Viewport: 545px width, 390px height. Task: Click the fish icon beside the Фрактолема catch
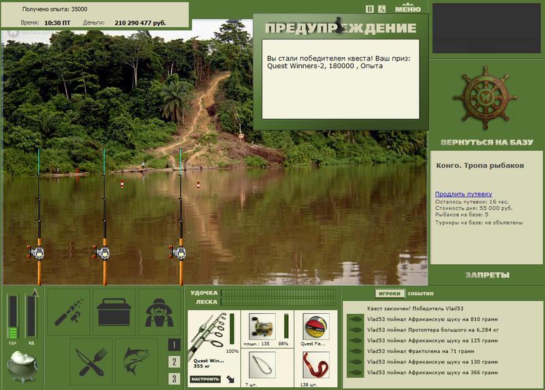point(355,351)
